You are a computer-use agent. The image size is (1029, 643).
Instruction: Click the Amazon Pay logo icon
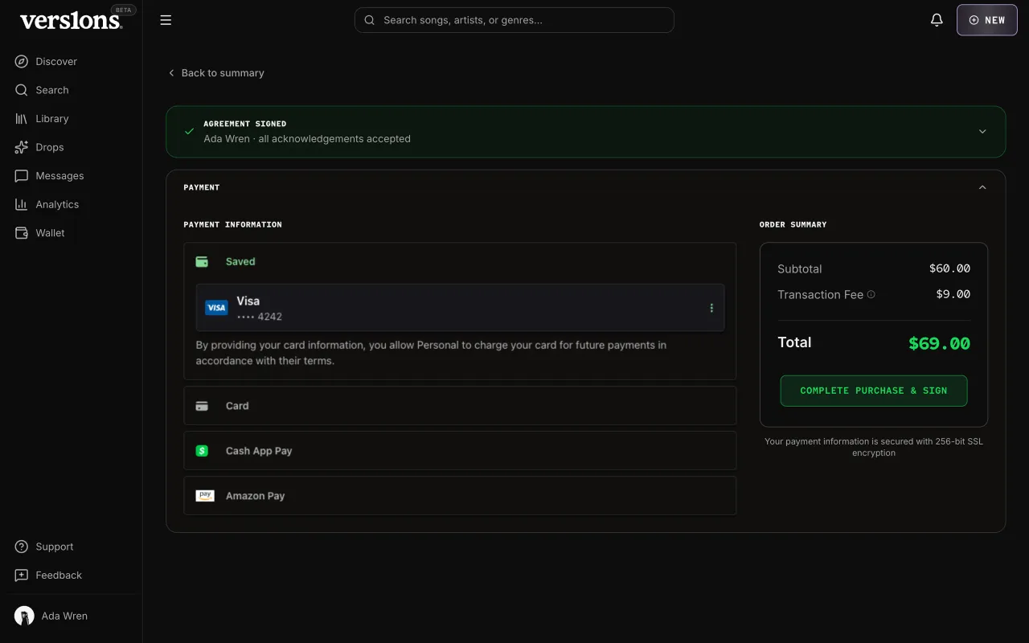[205, 496]
